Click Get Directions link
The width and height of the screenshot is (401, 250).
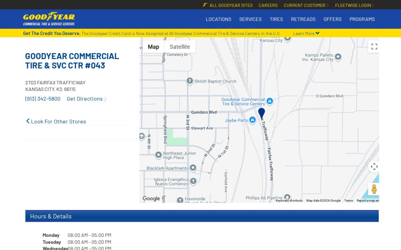(87, 99)
